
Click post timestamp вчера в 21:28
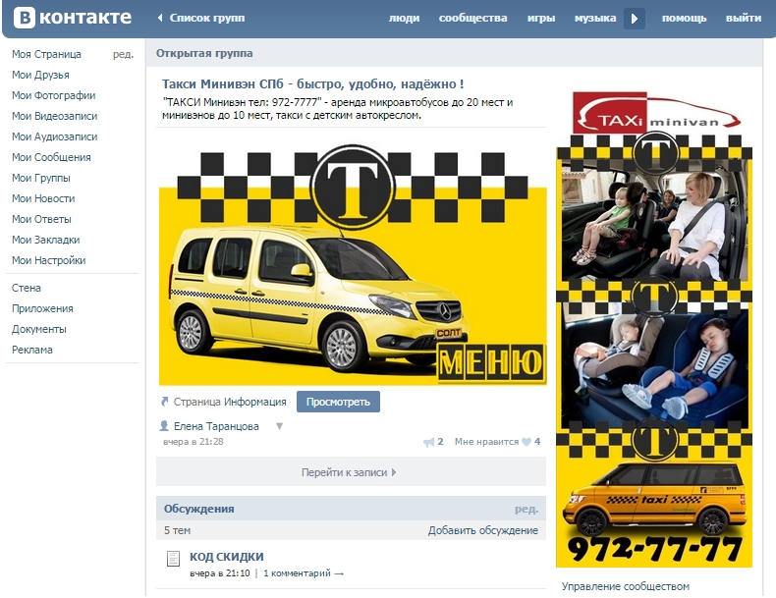(x=193, y=442)
